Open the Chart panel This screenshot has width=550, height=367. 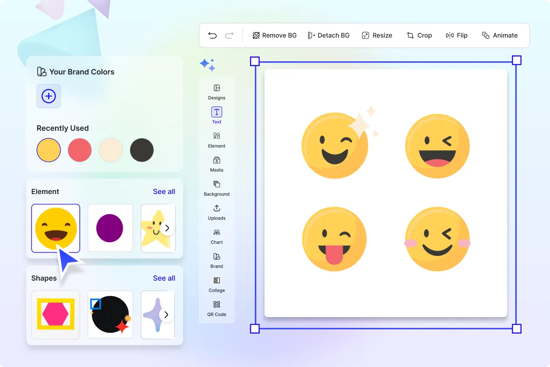(216, 236)
